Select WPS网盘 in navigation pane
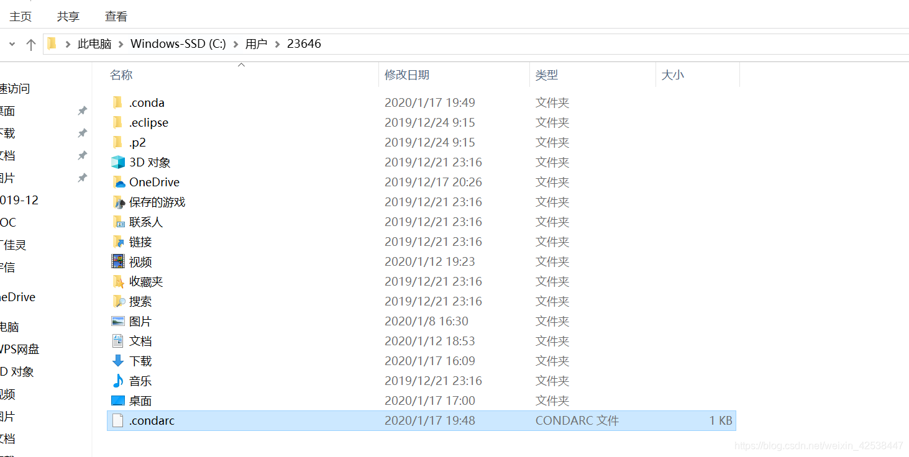Screen dimensions: 909x457 pos(20,350)
